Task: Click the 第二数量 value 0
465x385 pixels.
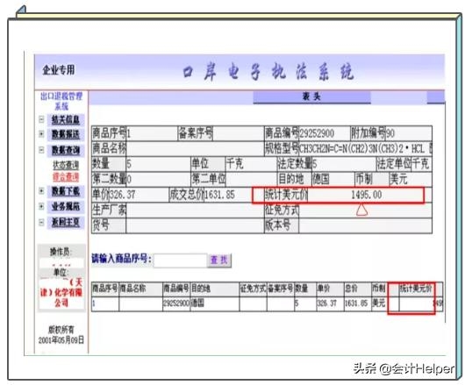Action: click(x=129, y=179)
